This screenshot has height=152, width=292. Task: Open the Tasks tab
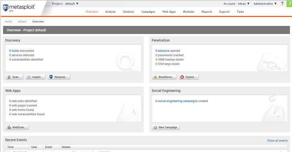(240, 12)
